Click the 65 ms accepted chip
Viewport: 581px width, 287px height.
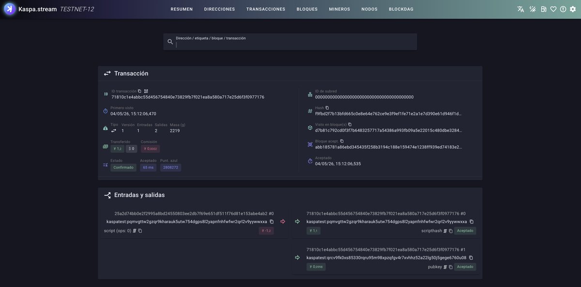[148, 167]
